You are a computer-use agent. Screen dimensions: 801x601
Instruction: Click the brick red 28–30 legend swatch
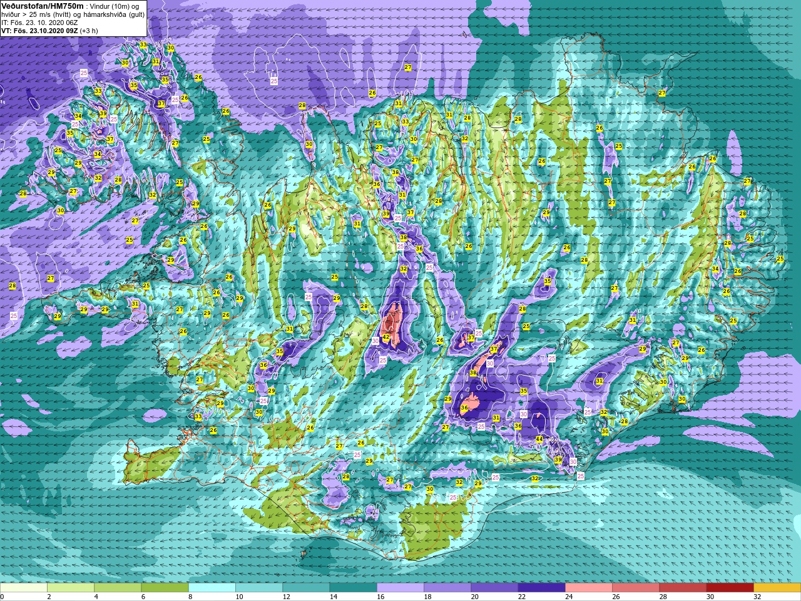pos(683,588)
